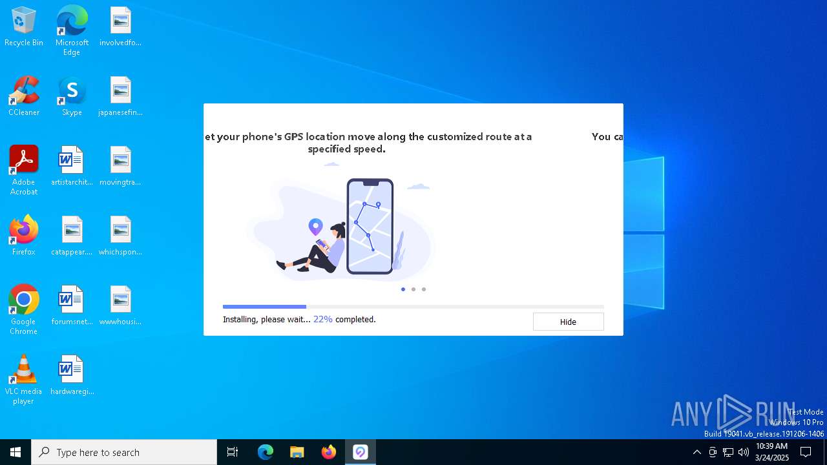This screenshot has height=465, width=827.
Task: Open network status tray icon
Action: (x=728, y=452)
